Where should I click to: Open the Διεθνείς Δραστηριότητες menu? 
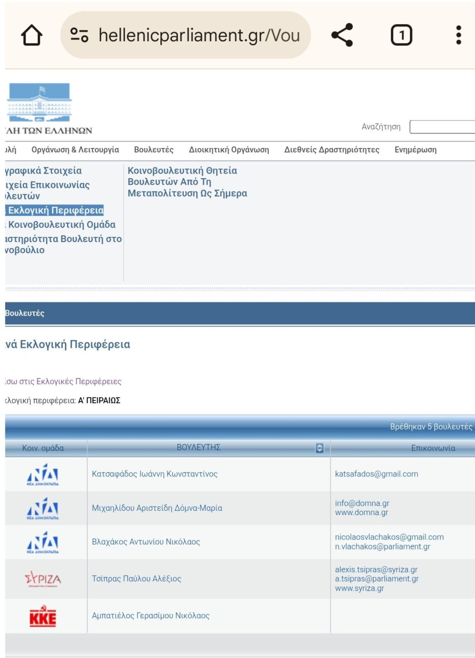[x=331, y=150]
